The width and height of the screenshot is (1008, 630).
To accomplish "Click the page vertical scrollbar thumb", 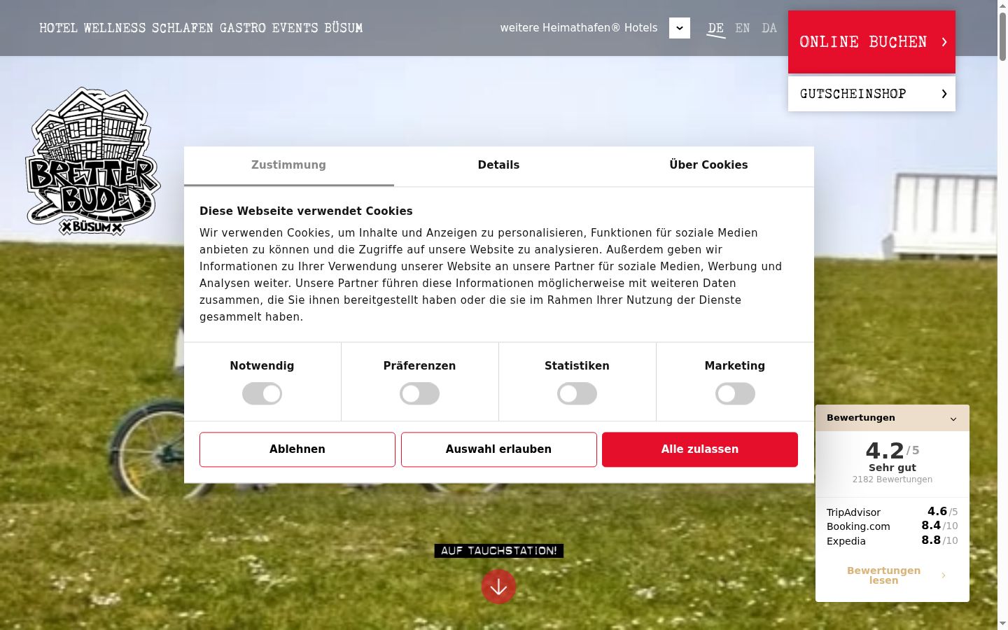I will pyautogui.click(x=1002, y=36).
